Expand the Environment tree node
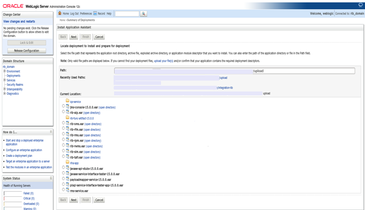This screenshot has height=210, width=365. click(x=4, y=71)
